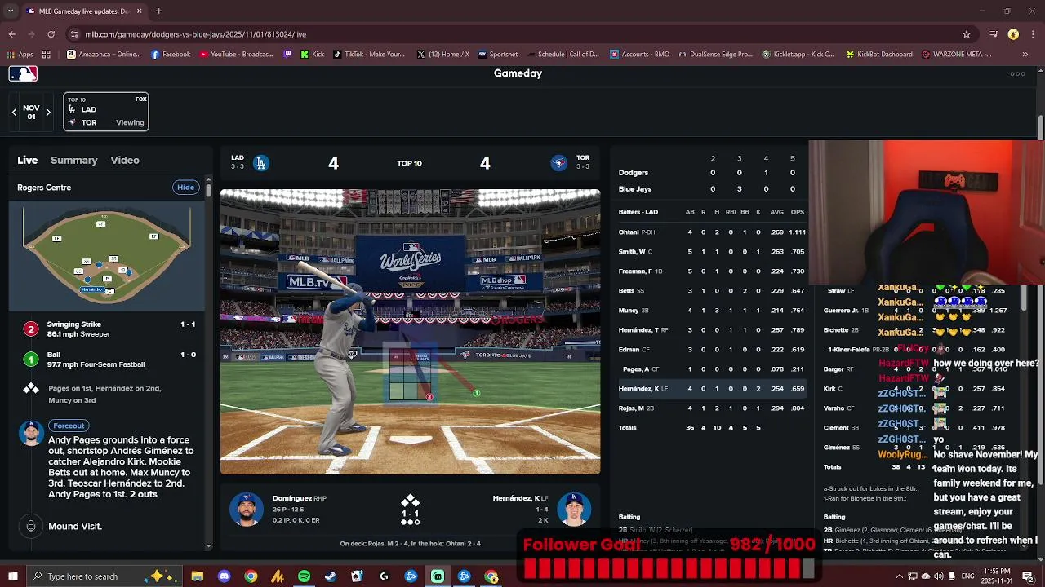Click the Dodgers LA team logo

(x=260, y=163)
